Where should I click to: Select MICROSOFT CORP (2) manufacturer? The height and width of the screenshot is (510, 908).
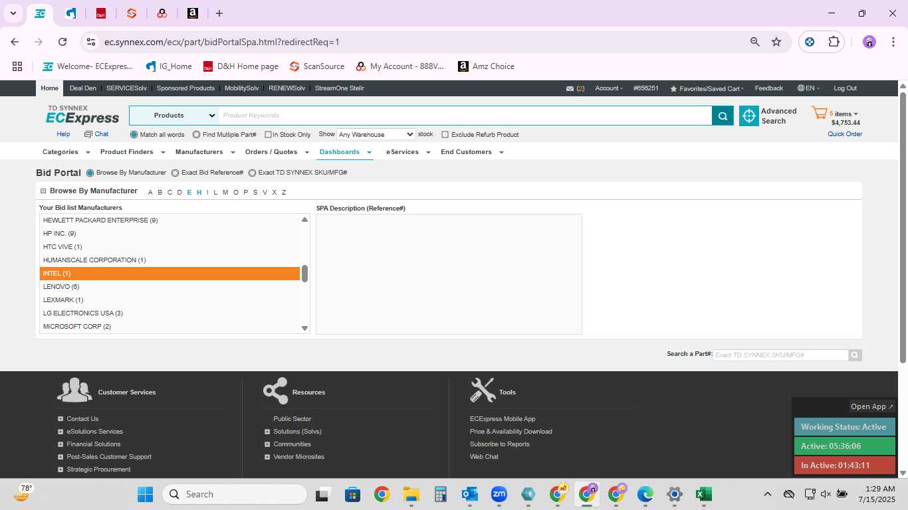(170, 327)
